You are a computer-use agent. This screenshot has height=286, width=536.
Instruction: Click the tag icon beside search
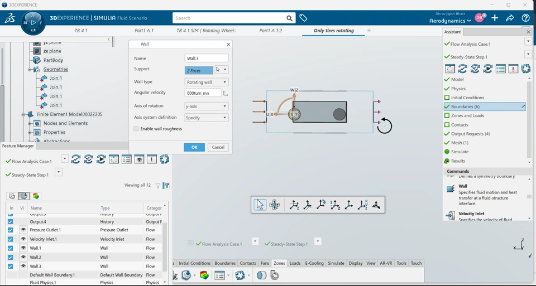[x=303, y=18]
